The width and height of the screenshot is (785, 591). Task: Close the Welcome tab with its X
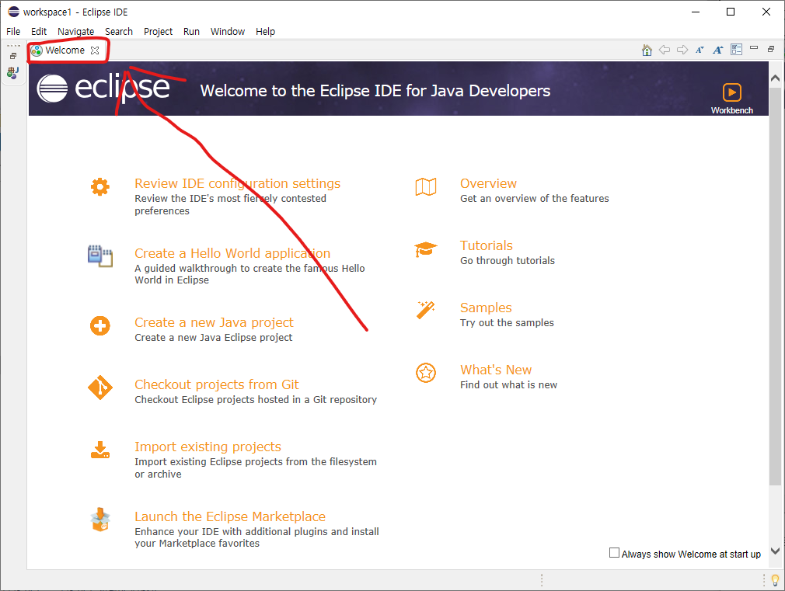(95, 50)
